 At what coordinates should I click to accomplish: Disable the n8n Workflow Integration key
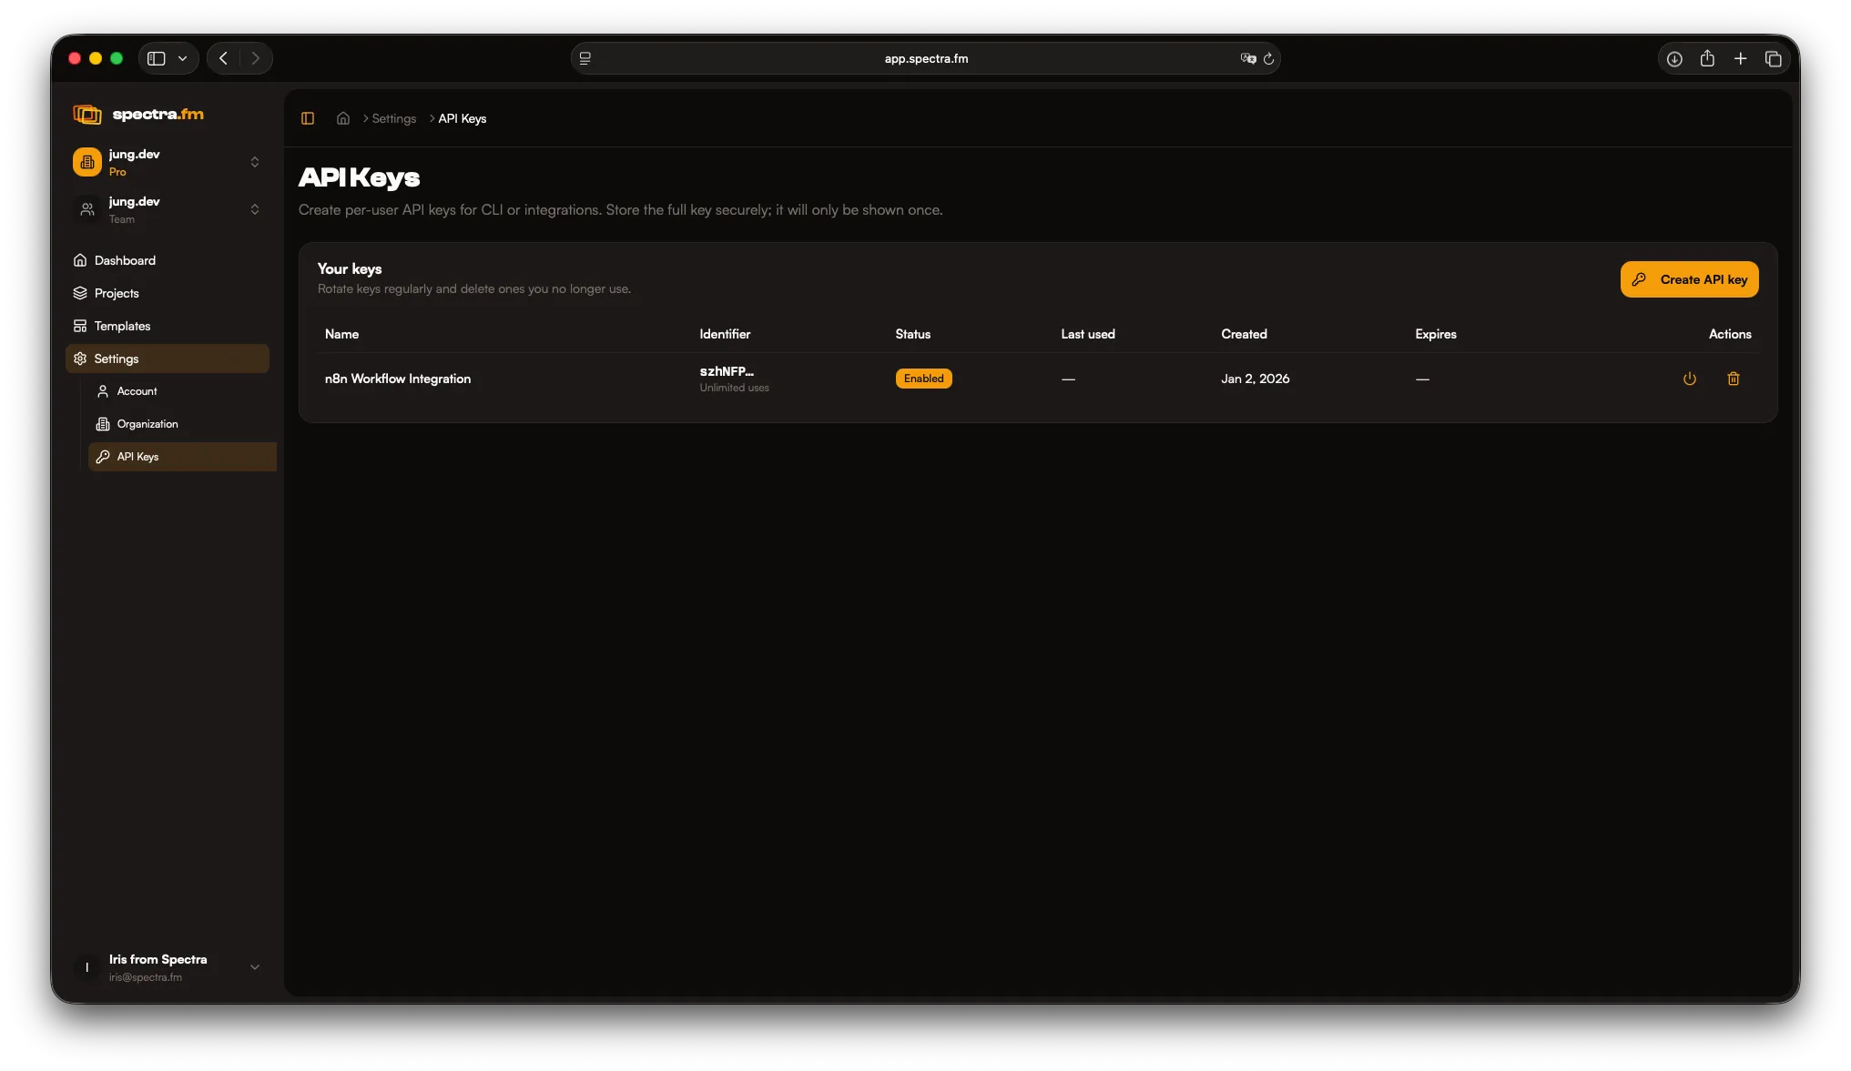(1689, 379)
